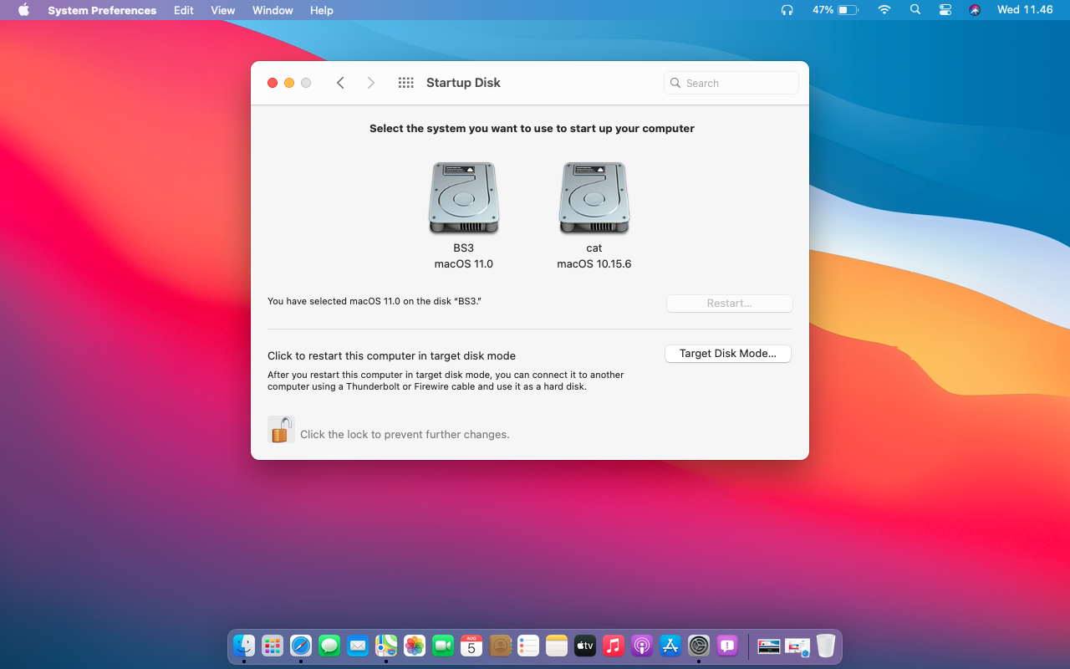Image resolution: width=1070 pixels, height=669 pixels.
Task: Open Finder from the Dock
Action: (244, 646)
